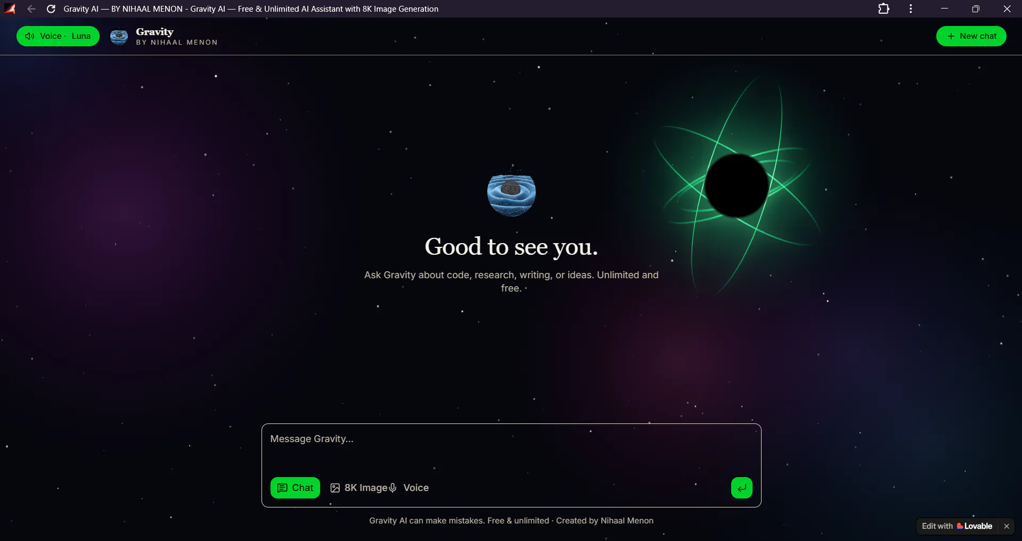Send the message with green arrow button

click(741, 488)
